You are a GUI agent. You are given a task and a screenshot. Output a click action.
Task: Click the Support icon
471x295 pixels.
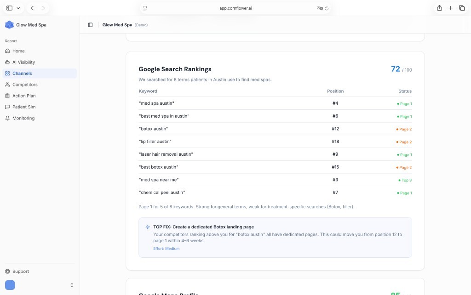(x=8, y=271)
